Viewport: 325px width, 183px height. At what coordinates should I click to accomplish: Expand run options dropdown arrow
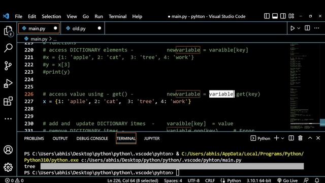click(299, 28)
